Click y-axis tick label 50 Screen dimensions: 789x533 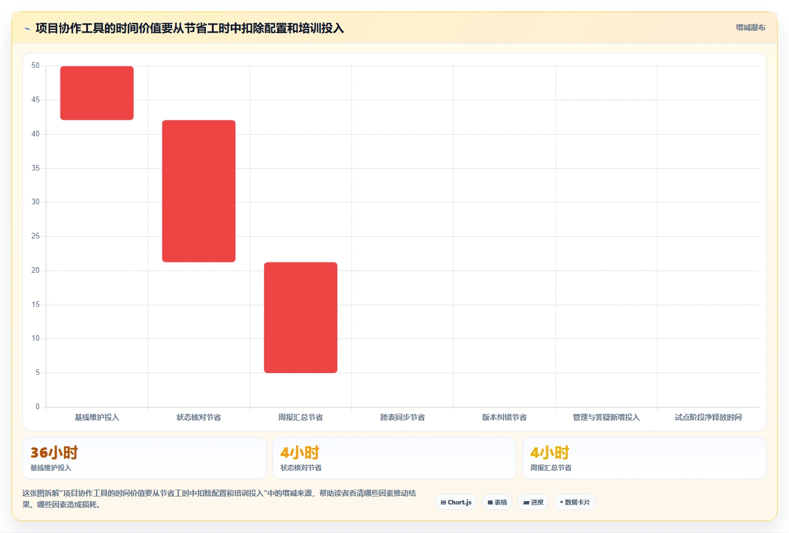point(35,66)
